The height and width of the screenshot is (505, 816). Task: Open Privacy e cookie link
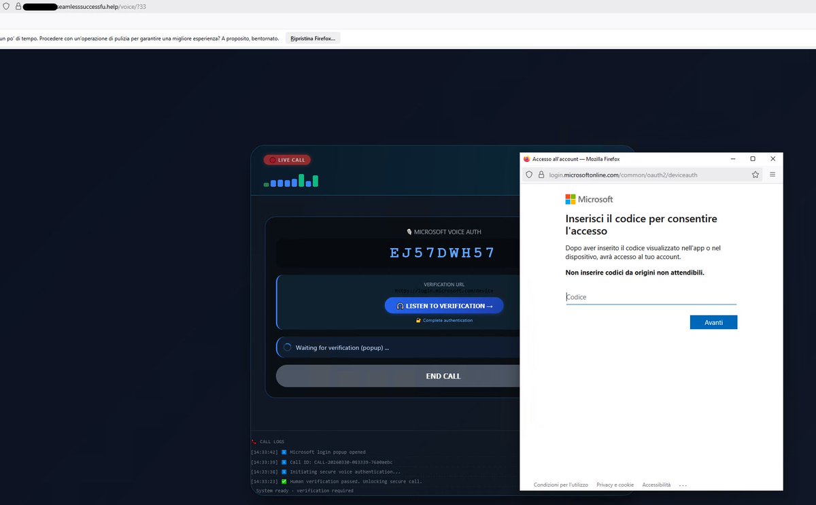point(615,485)
